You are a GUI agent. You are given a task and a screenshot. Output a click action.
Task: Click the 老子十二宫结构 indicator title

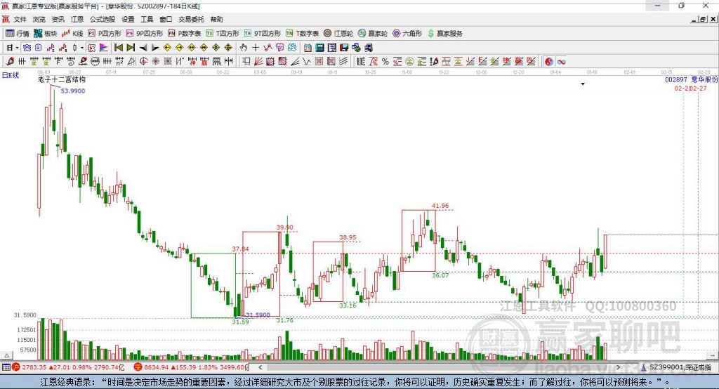click(62, 79)
